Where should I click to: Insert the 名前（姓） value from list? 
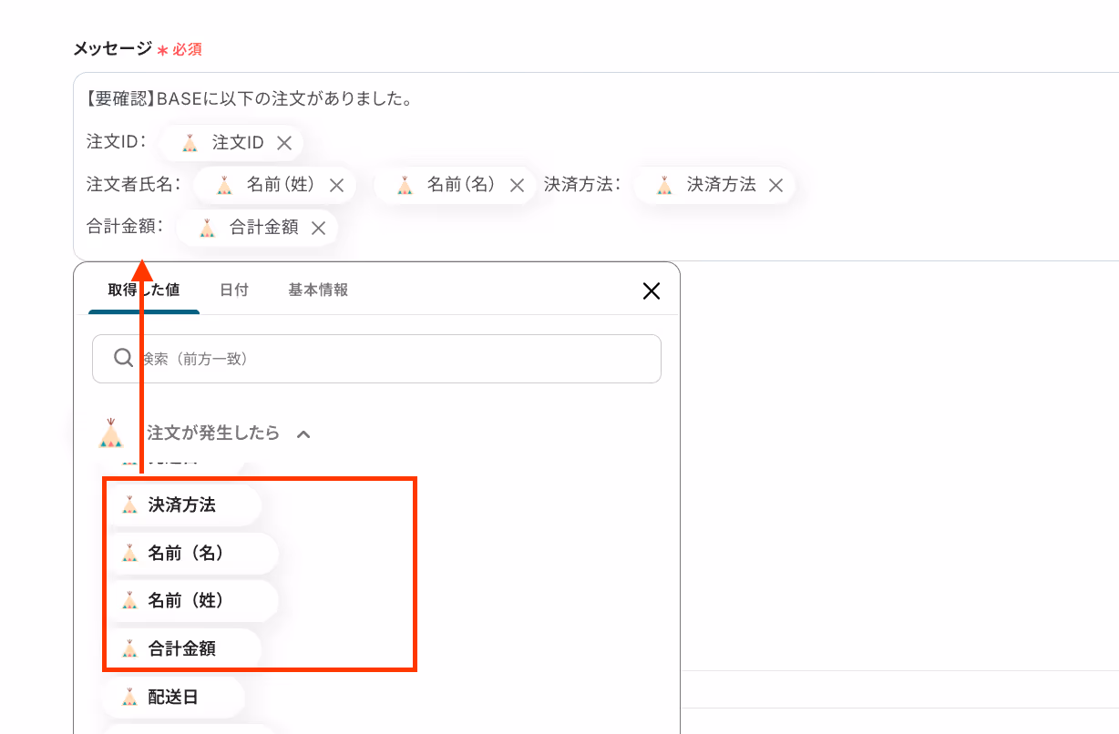pyautogui.click(x=190, y=601)
